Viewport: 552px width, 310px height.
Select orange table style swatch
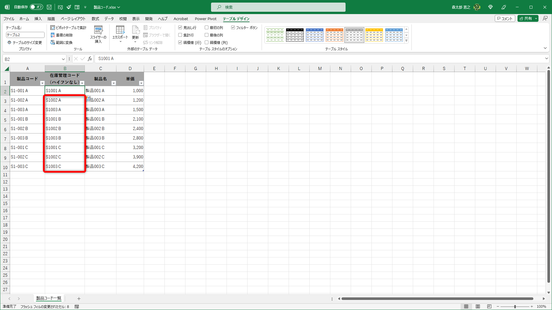click(x=334, y=35)
